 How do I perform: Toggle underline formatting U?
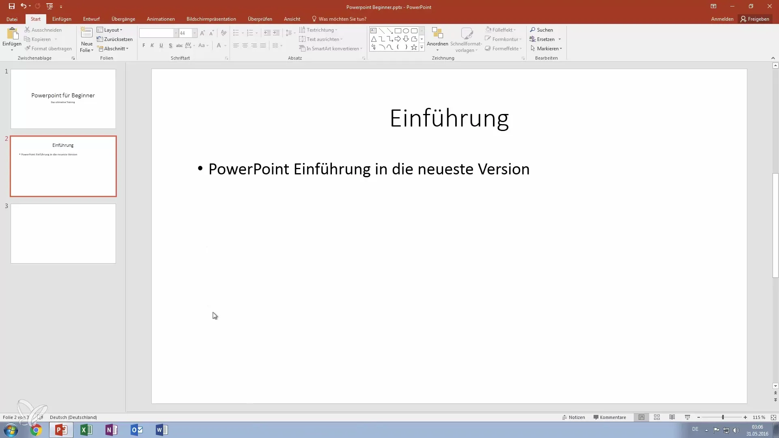click(161, 45)
